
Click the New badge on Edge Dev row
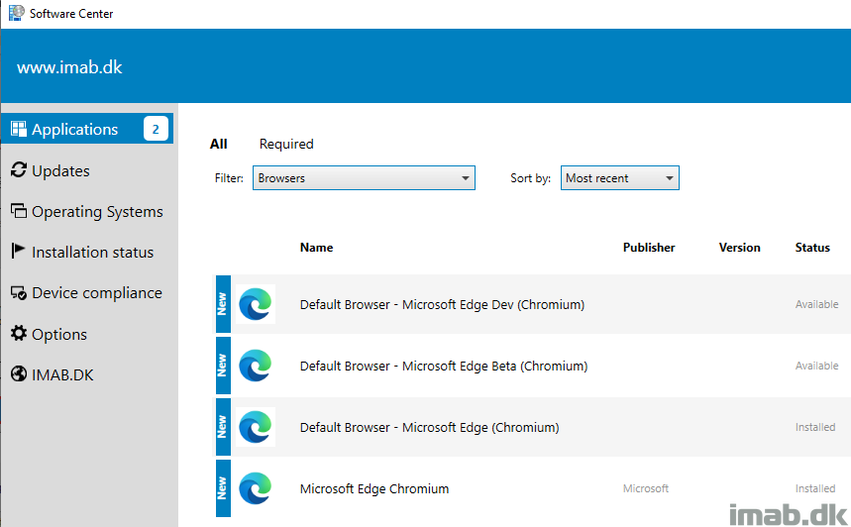(x=223, y=304)
